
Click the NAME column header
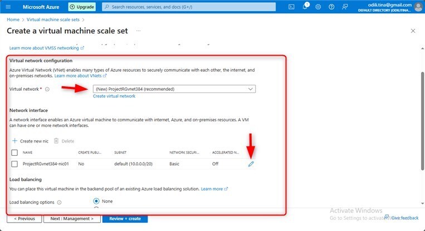click(27, 153)
